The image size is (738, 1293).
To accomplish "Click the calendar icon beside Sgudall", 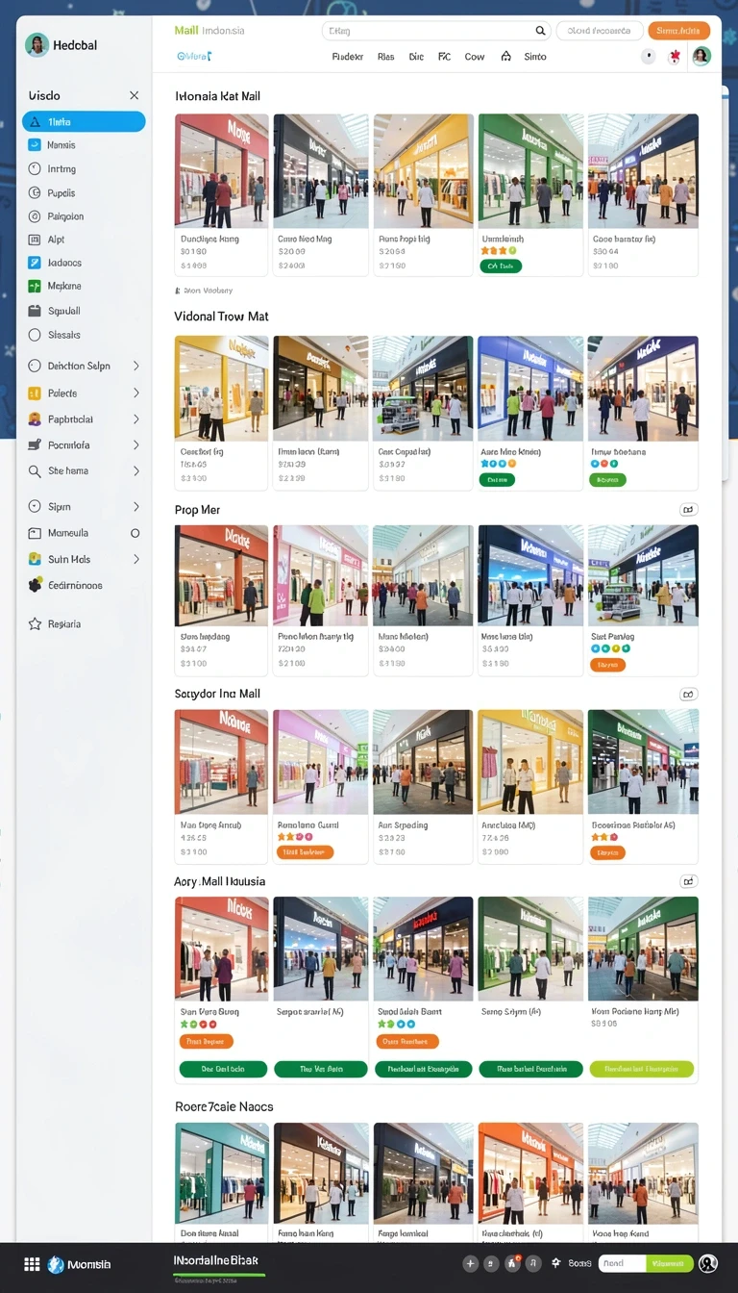I will pos(35,311).
